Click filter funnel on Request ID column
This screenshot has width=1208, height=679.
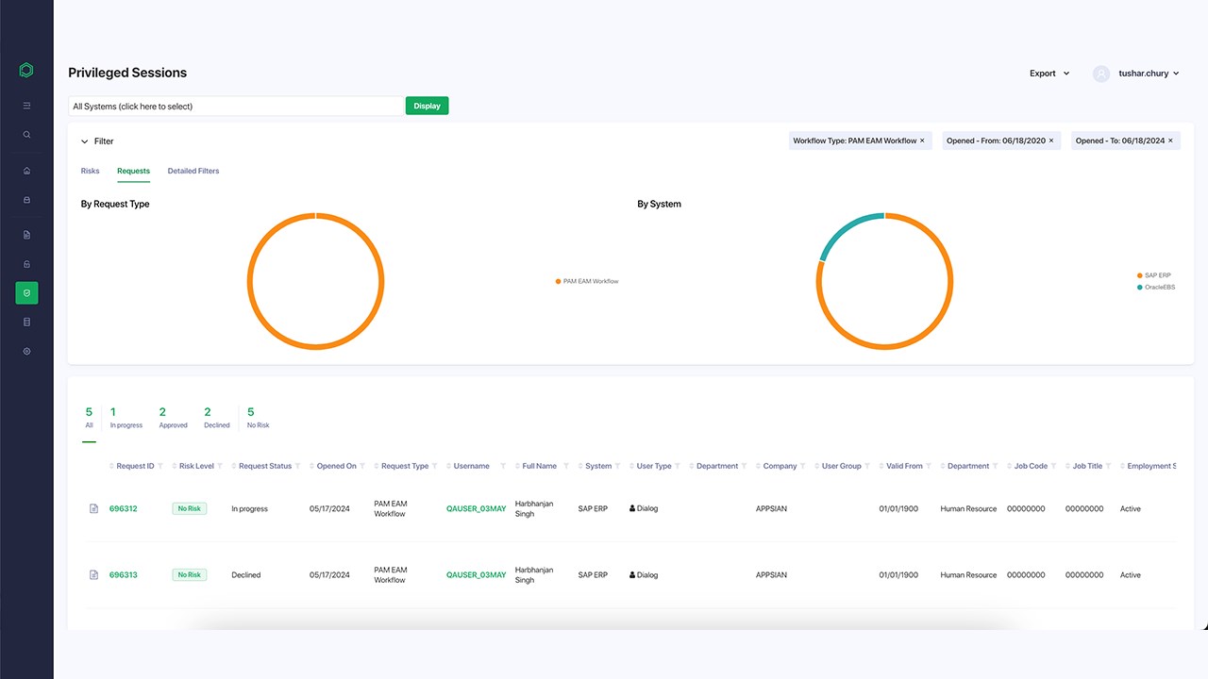(160, 466)
